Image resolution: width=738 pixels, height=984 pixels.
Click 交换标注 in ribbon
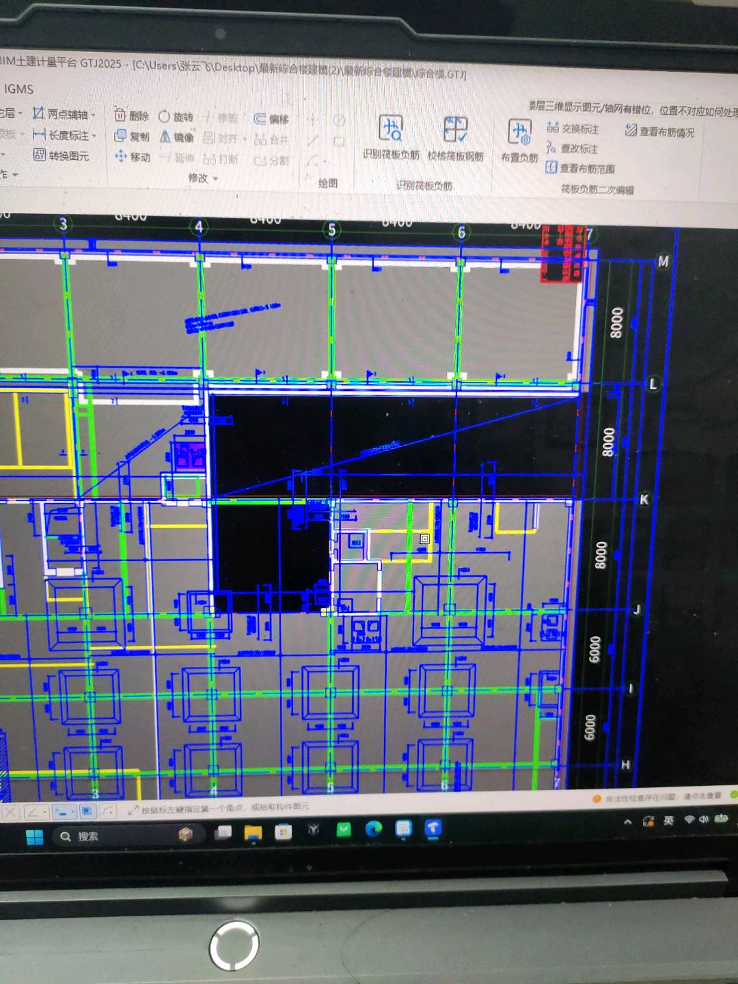[x=573, y=128]
